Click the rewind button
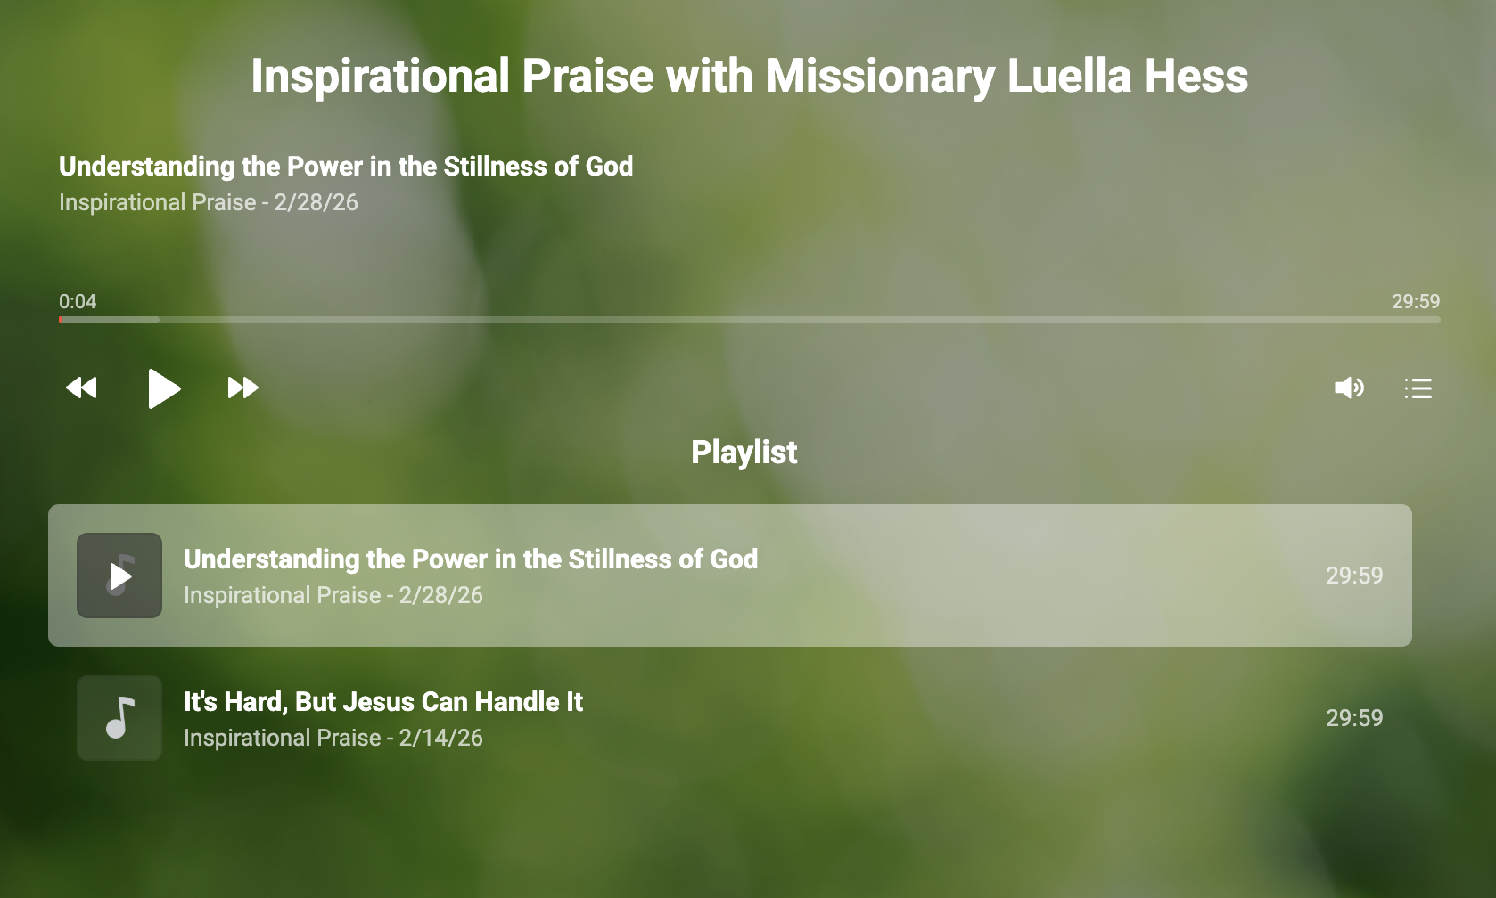1496x898 pixels. [81, 388]
